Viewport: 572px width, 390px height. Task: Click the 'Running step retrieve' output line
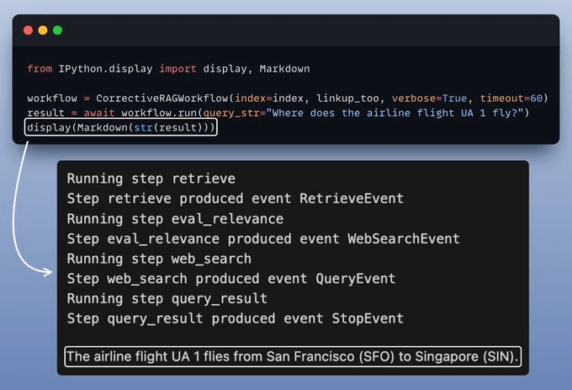coord(151,179)
